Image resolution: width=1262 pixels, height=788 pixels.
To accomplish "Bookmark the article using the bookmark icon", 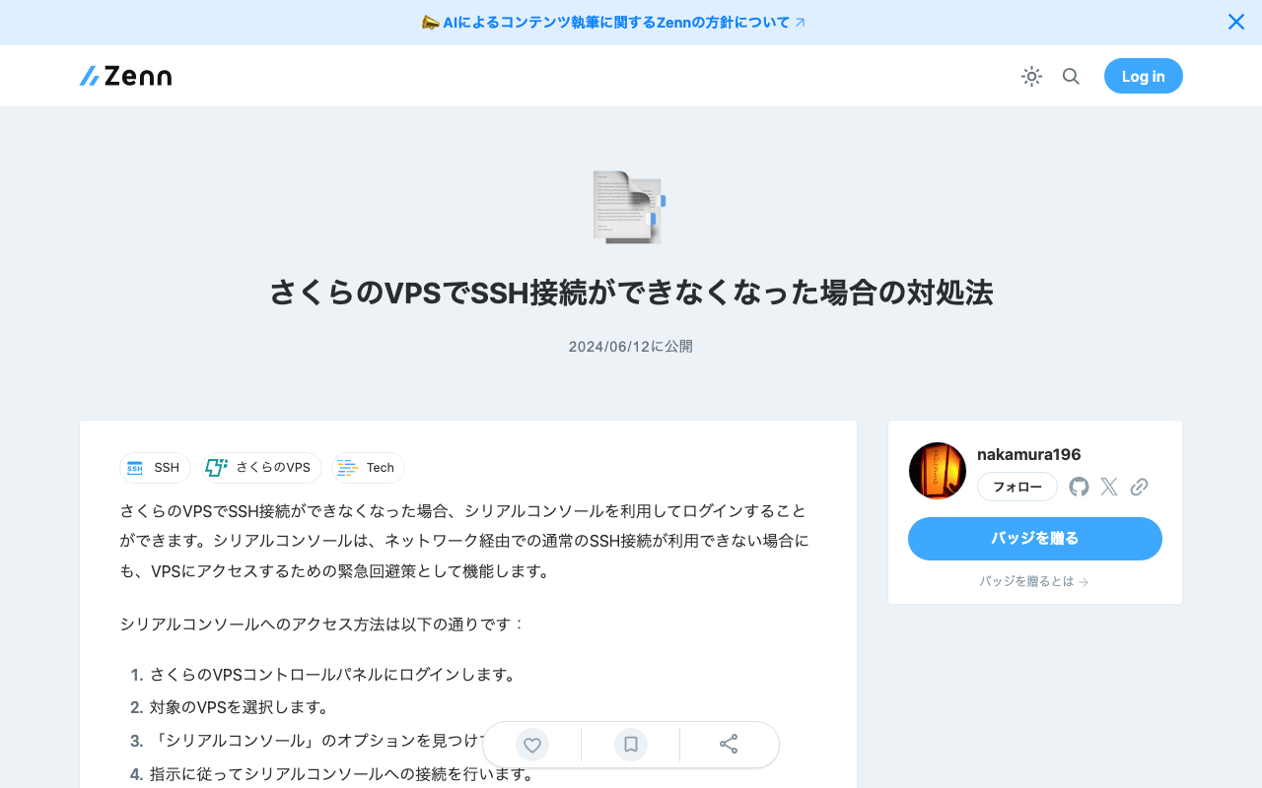I will 630,745.
